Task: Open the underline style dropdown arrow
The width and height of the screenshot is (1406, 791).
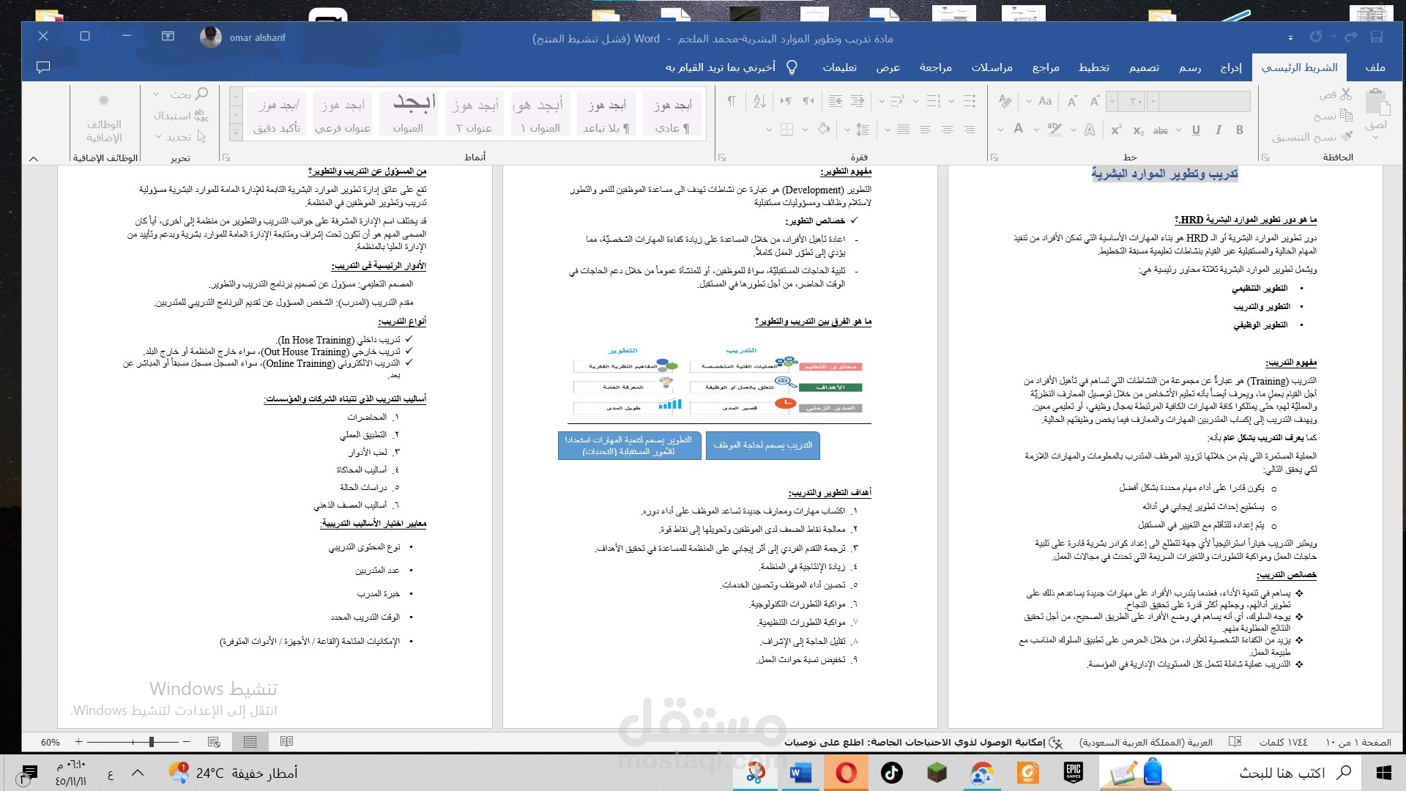Action: coord(1178,130)
